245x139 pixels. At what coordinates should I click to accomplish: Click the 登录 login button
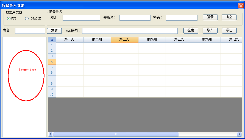(x=210, y=17)
